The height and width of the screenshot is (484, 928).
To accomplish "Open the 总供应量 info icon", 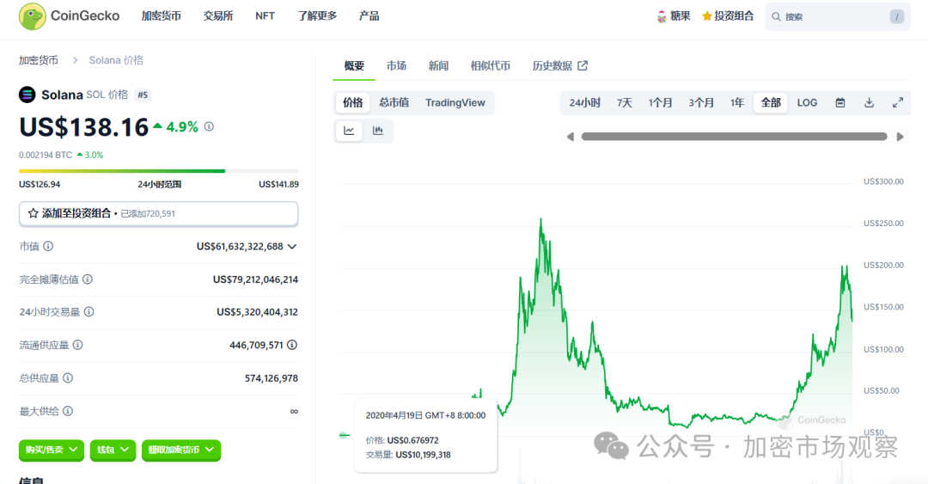I will [68, 378].
